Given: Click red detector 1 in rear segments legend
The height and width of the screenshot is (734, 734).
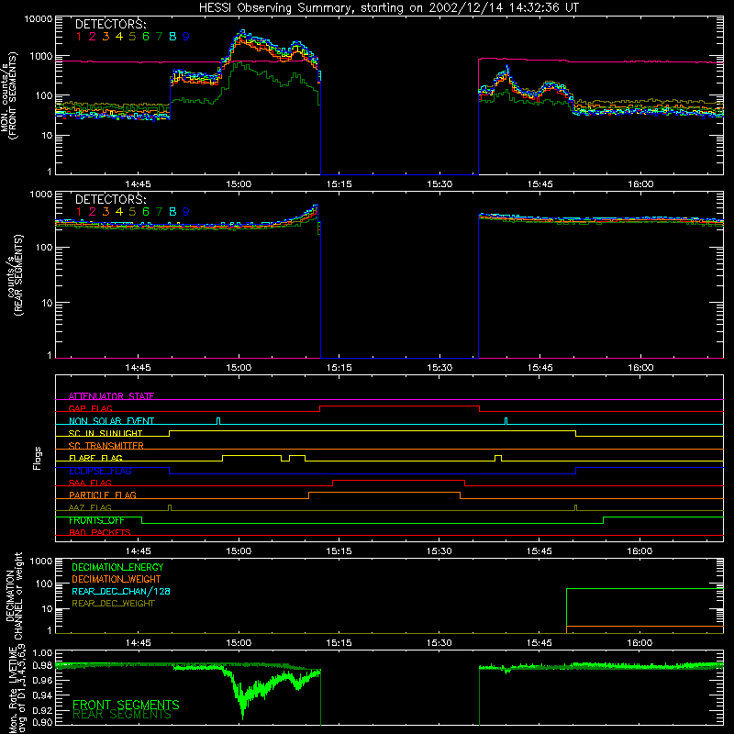Looking at the screenshot, I should point(79,212).
